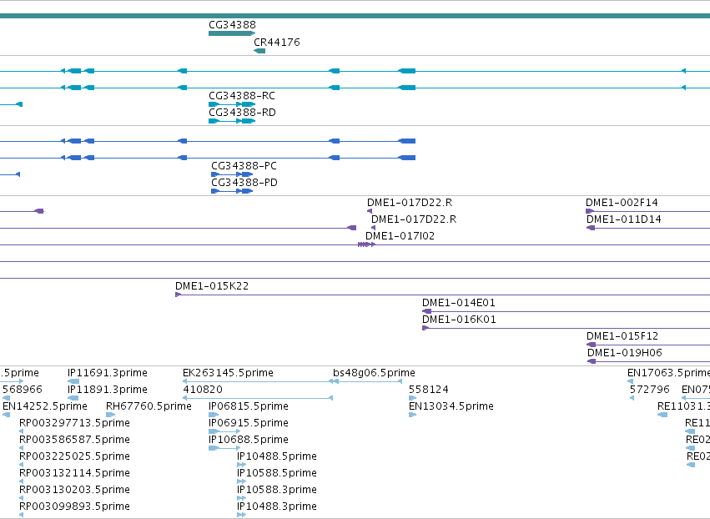710x519 pixels.
Task: Click the CG34388-RD transcript glyph
Action: (232, 121)
